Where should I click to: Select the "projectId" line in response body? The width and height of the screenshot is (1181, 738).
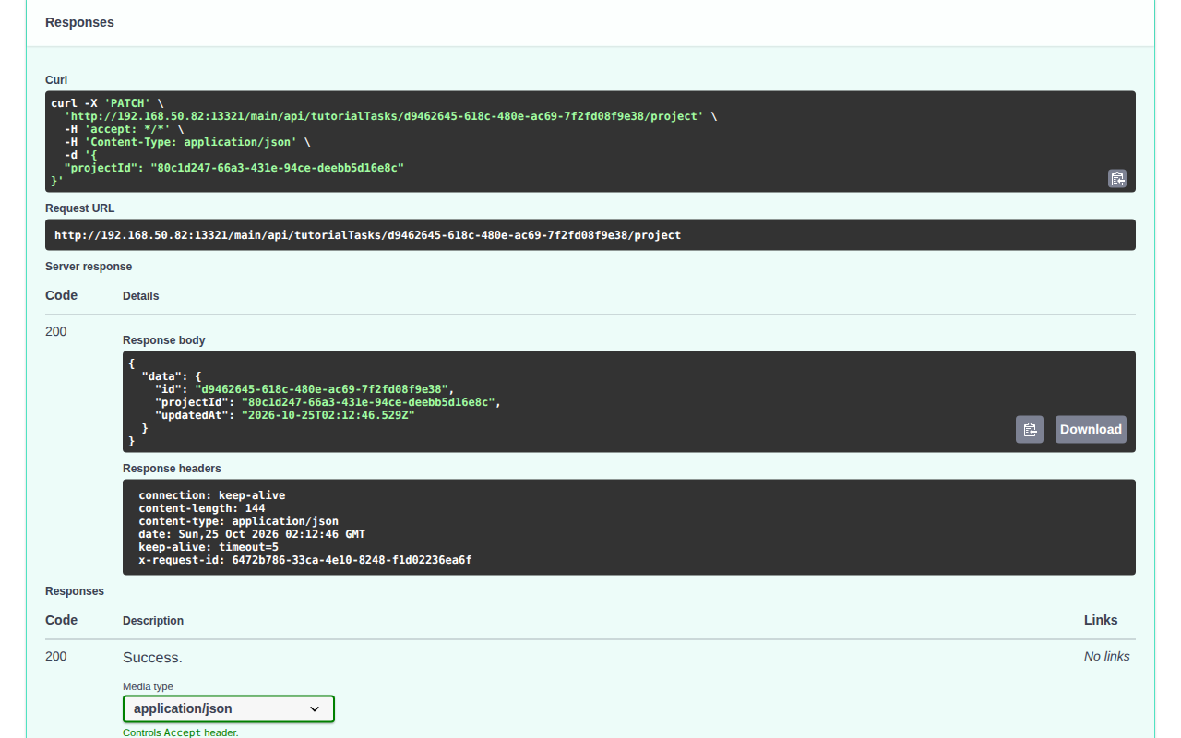328,402
